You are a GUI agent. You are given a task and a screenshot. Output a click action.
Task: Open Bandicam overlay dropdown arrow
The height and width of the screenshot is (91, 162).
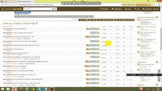tap(153, 75)
